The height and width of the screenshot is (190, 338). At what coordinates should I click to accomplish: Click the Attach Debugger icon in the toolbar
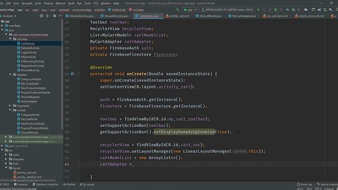pyautogui.click(x=293, y=9)
